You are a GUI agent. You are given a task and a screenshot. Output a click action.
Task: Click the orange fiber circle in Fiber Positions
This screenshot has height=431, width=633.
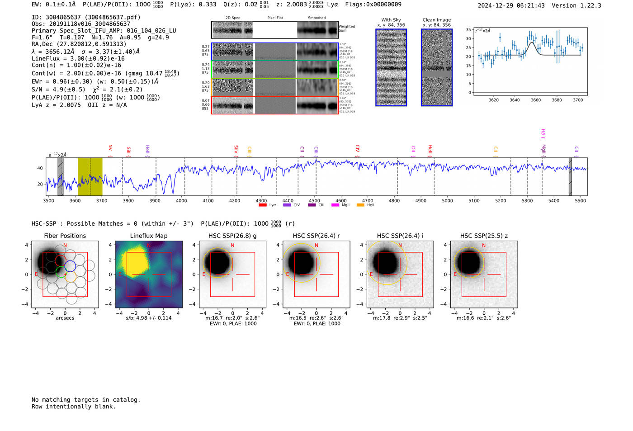pyautogui.click(x=71, y=277)
